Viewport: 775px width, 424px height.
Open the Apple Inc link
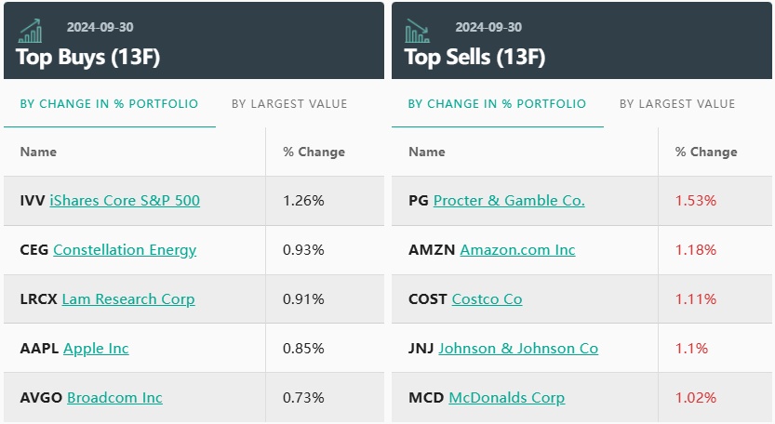click(x=96, y=349)
